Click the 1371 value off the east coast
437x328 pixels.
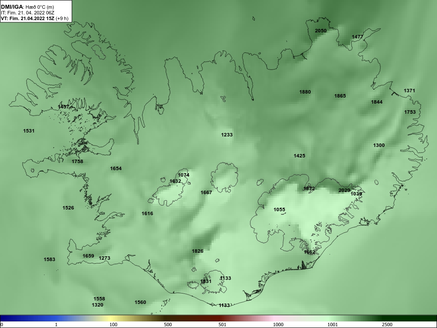[x=409, y=91]
